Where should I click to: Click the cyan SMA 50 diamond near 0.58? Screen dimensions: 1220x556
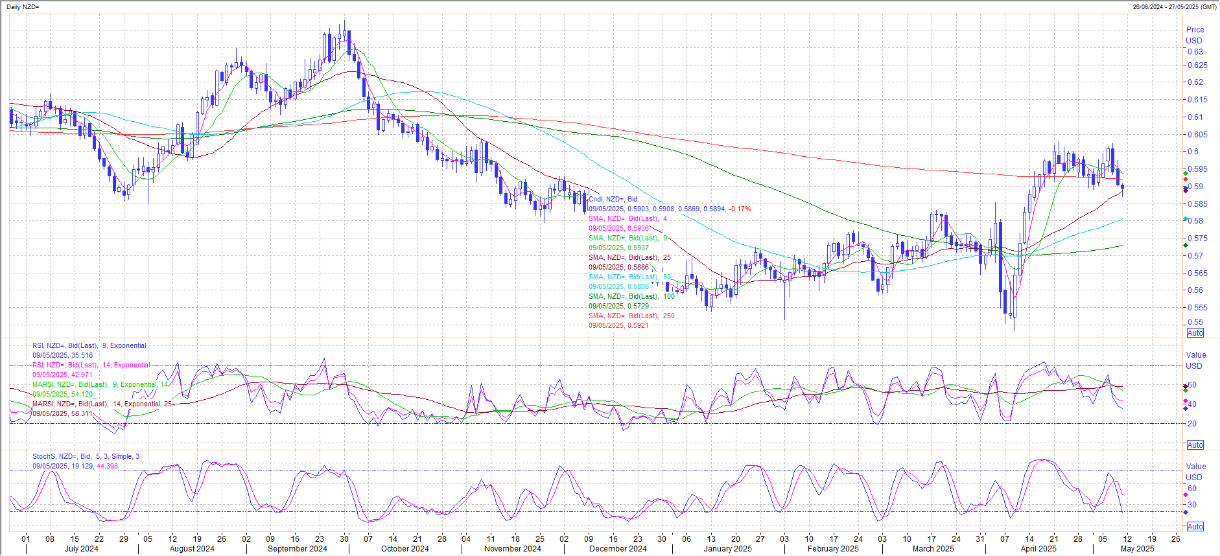(1186, 220)
